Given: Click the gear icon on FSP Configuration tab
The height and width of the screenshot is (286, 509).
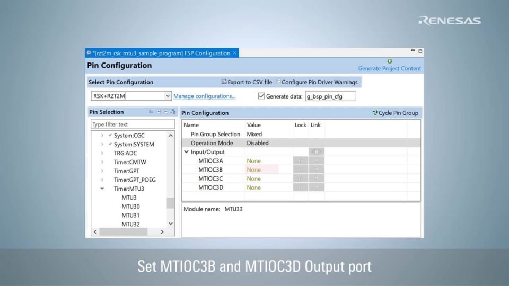Looking at the screenshot, I should click(x=89, y=53).
